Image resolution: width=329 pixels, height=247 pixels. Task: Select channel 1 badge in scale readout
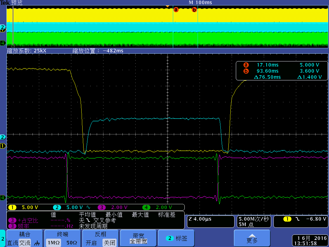(13, 207)
